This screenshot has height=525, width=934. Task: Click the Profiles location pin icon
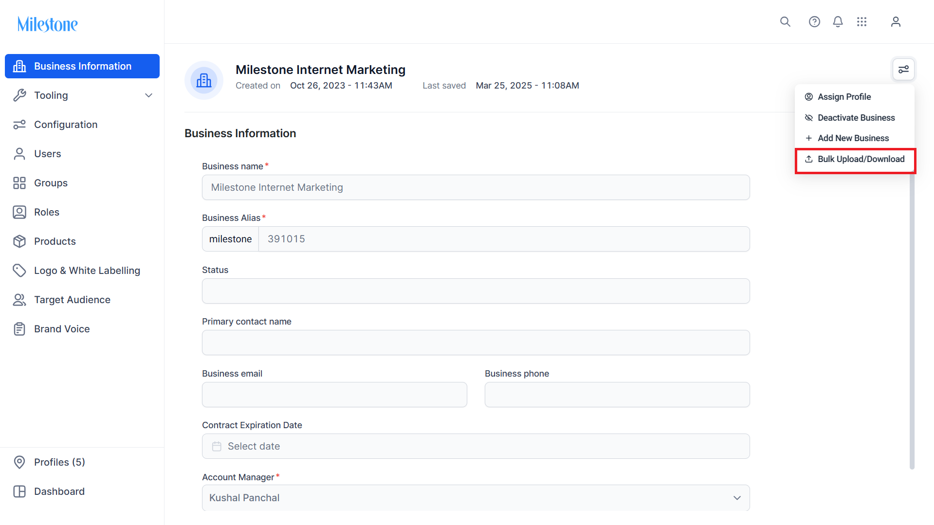click(x=19, y=462)
